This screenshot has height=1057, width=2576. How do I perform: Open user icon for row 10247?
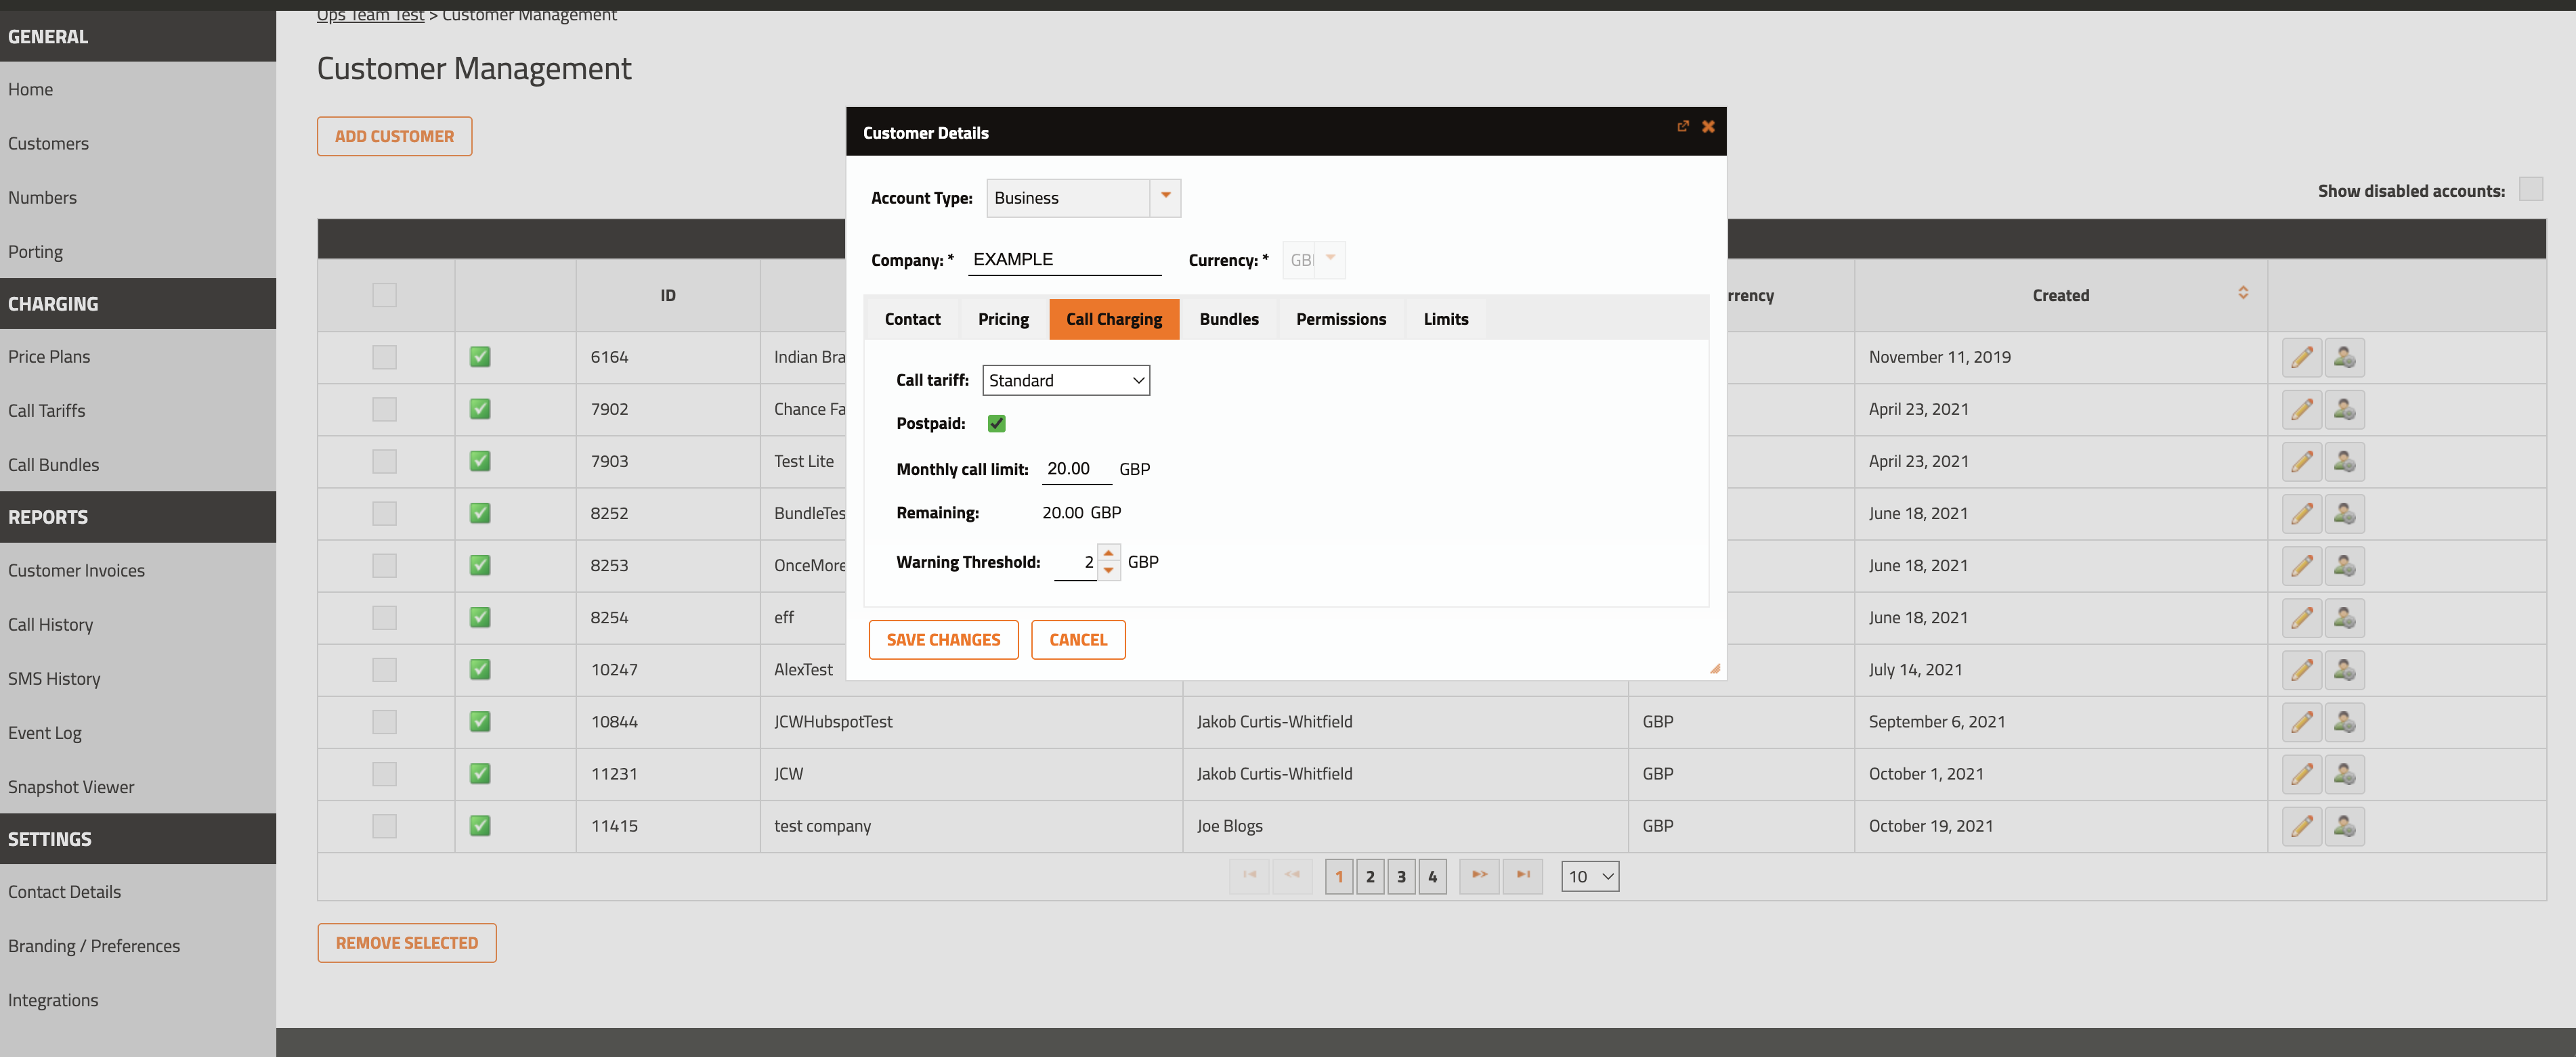[2344, 671]
